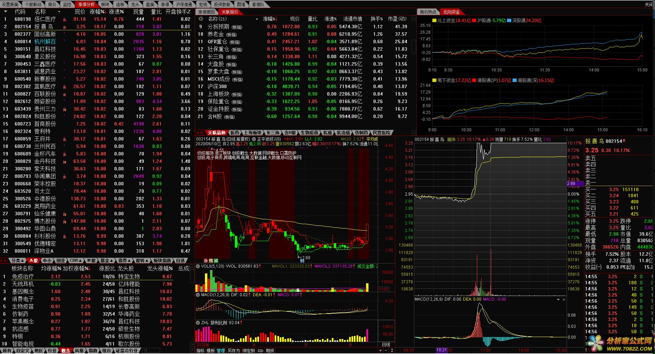Viewport: 655px width, 354px height.
Task: Select the 杭州解百 stock row
Action: click(x=97, y=41)
